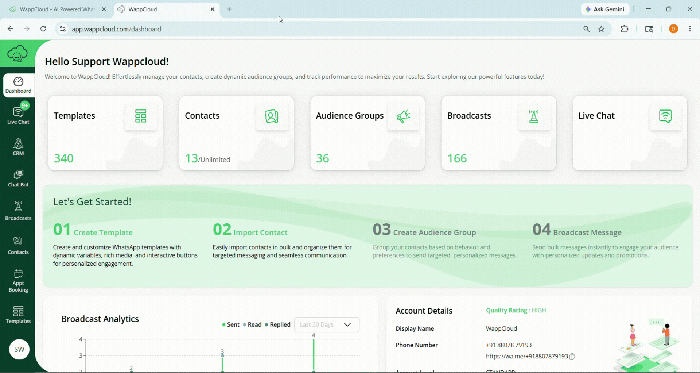
Task: Click the Chrome profile D avatar
Action: [674, 29]
